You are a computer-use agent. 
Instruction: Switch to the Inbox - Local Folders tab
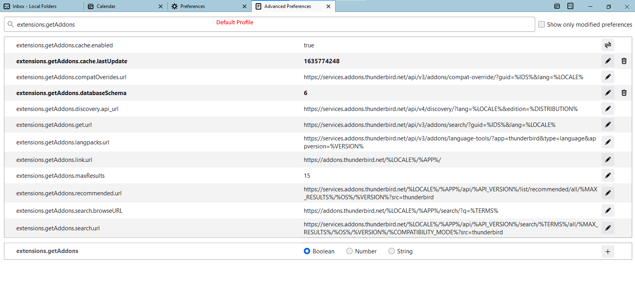[x=40, y=6]
